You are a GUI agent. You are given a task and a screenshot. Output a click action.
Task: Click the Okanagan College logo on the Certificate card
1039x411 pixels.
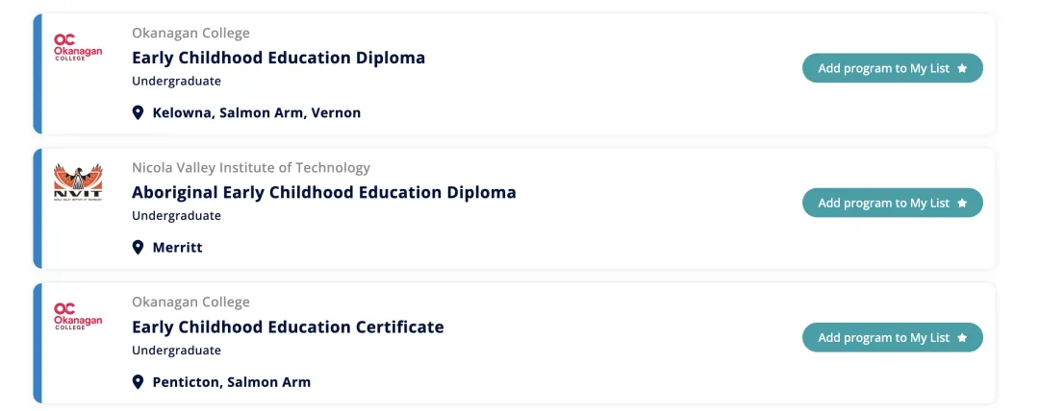(78, 316)
